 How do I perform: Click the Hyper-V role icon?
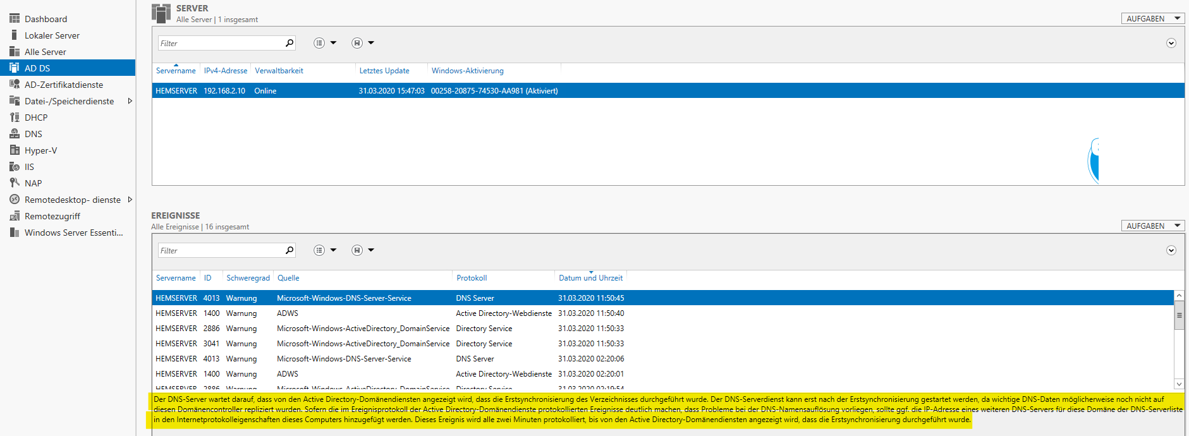tap(15, 150)
